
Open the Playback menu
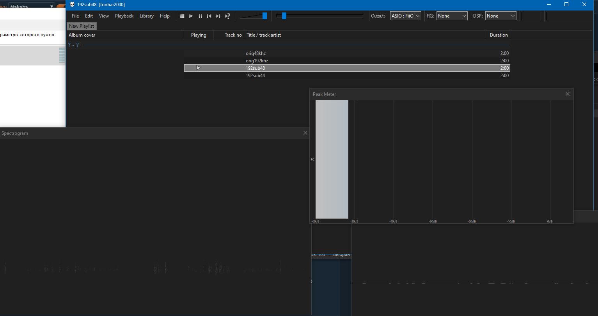pos(124,16)
